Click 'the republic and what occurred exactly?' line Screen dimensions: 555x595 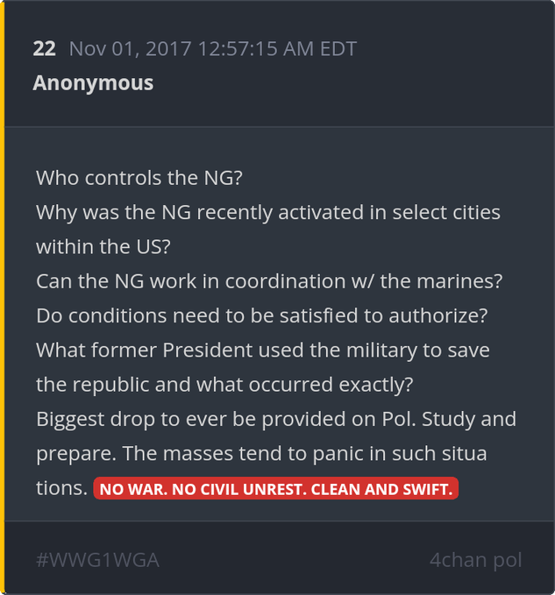[x=224, y=384]
